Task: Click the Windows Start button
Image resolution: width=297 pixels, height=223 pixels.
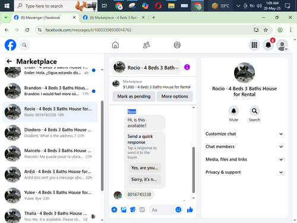Action: [7, 6]
